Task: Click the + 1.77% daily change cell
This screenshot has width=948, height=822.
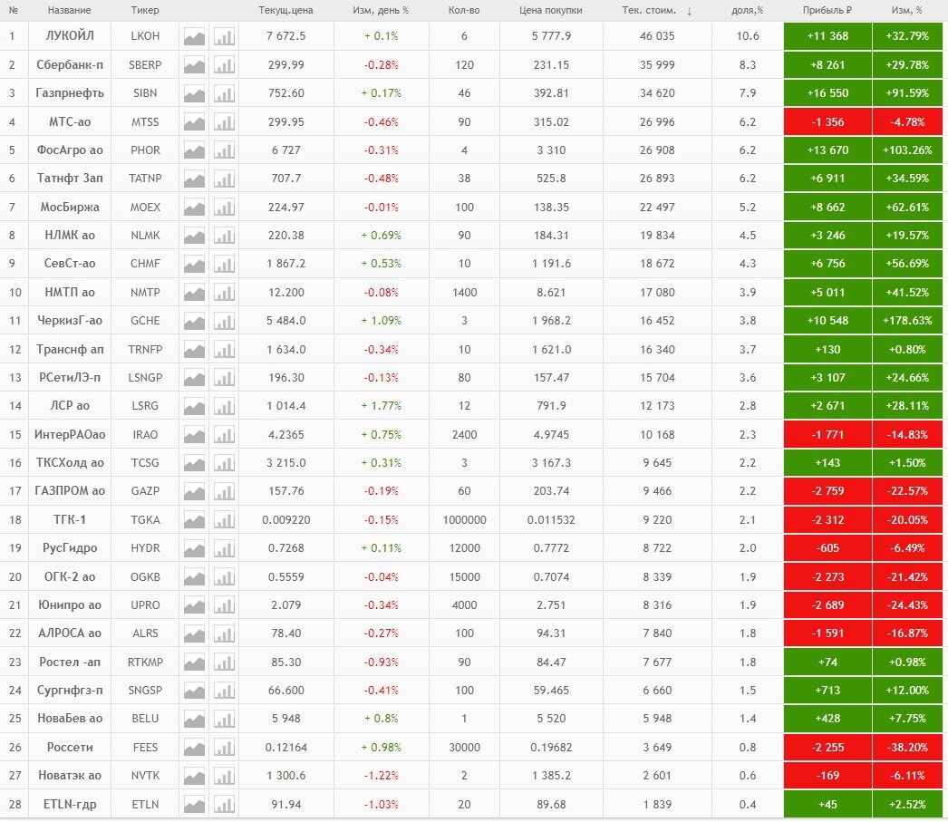Action: [x=381, y=405]
